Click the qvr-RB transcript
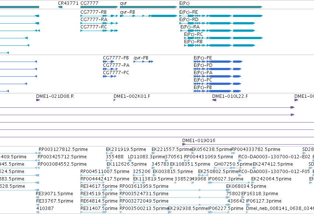This screenshot has height=214, width=314. 148,16
